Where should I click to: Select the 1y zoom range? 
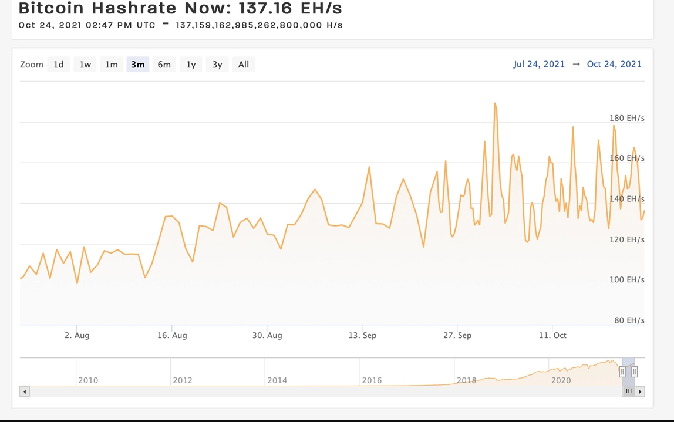pyautogui.click(x=191, y=65)
